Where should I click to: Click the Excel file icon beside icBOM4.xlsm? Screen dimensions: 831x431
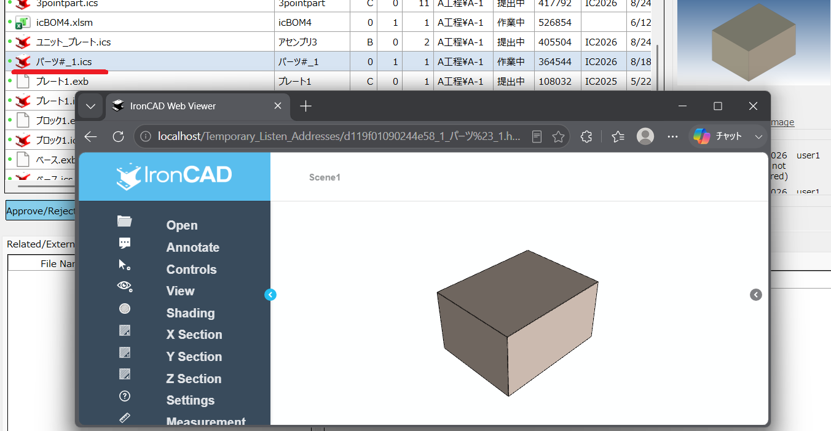[23, 23]
